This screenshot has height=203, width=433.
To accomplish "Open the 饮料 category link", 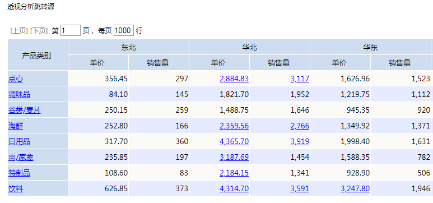I will click(x=16, y=189).
